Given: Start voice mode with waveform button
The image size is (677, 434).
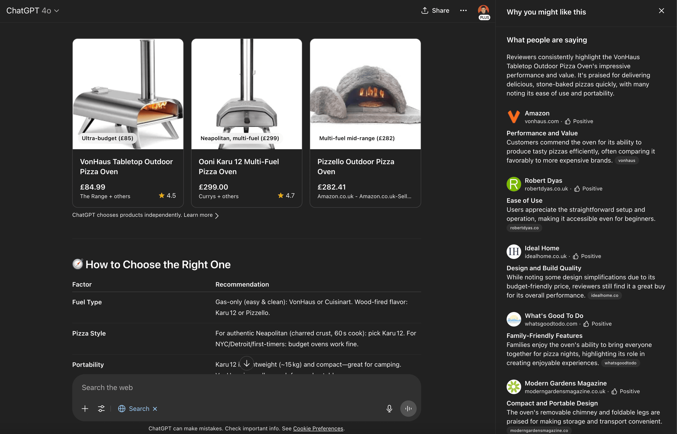Looking at the screenshot, I should (x=408, y=409).
